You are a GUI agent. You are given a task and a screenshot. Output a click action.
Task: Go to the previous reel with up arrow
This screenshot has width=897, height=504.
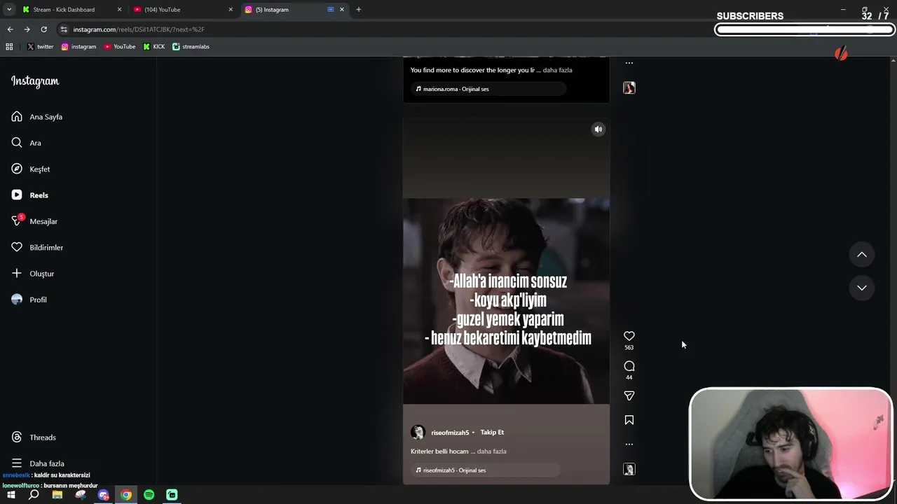pyautogui.click(x=862, y=255)
